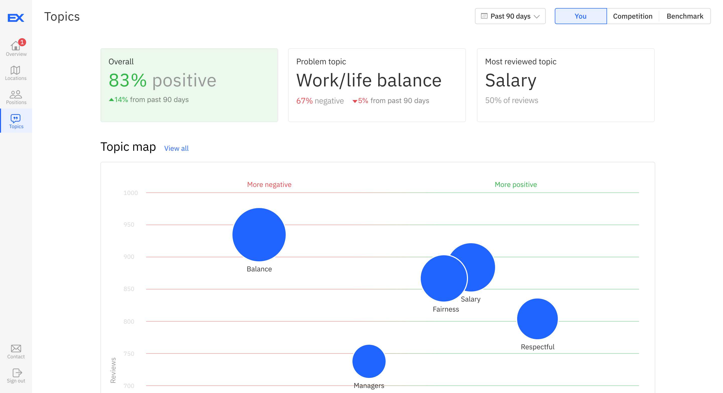Select the Respectful bubble on the chart
This screenshot has height=393, width=723.
coord(537,319)
